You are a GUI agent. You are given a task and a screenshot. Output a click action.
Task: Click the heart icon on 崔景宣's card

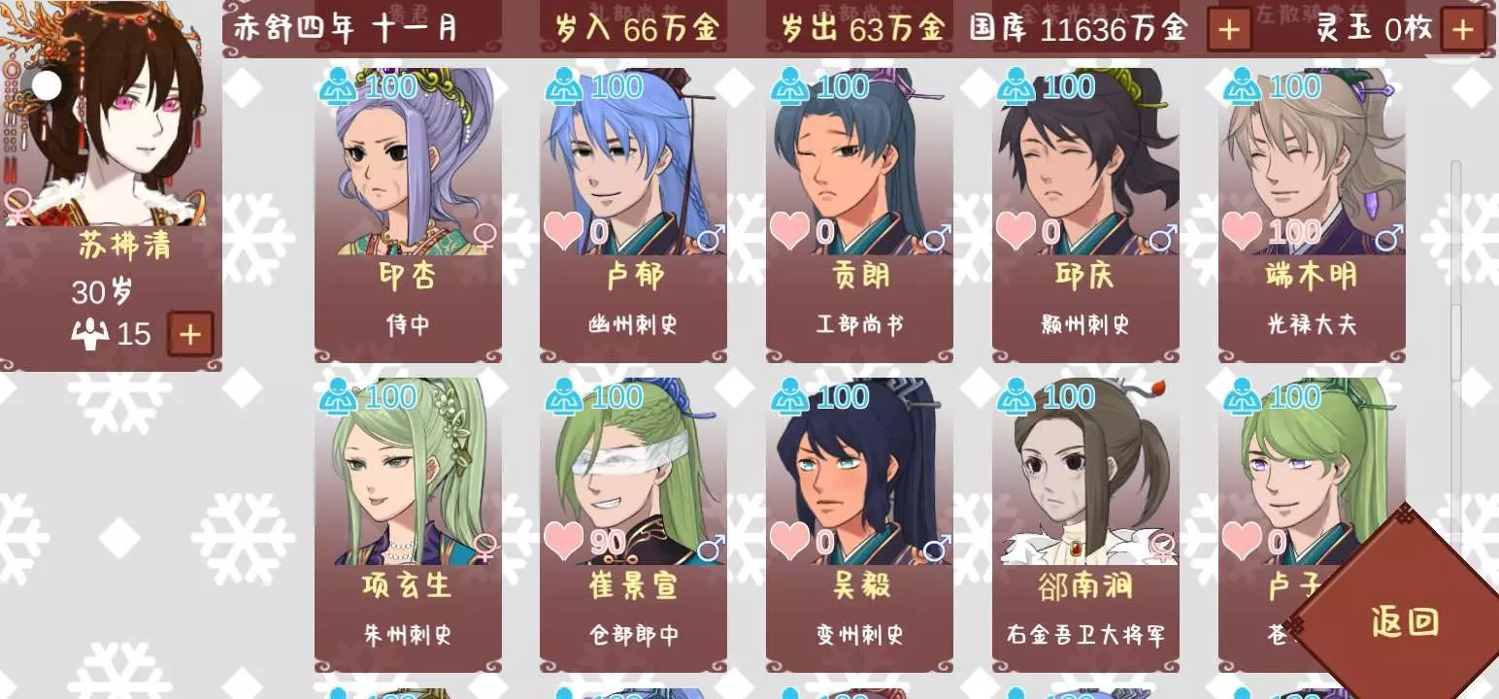[563, 541]
